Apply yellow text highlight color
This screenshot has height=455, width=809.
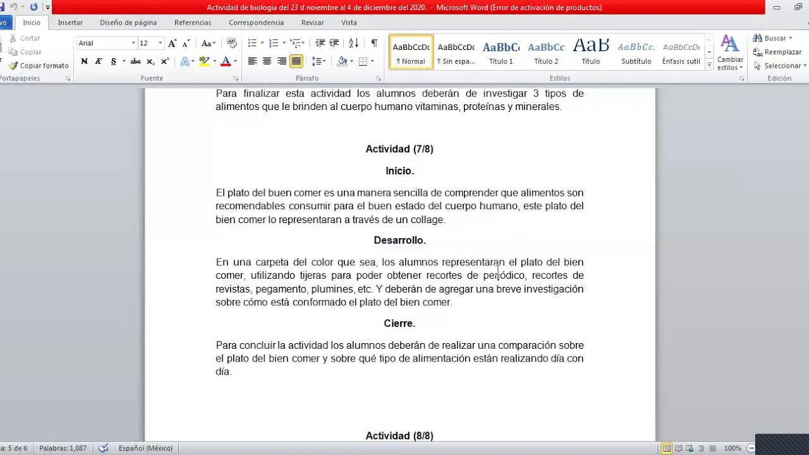[x=204, y=61]
